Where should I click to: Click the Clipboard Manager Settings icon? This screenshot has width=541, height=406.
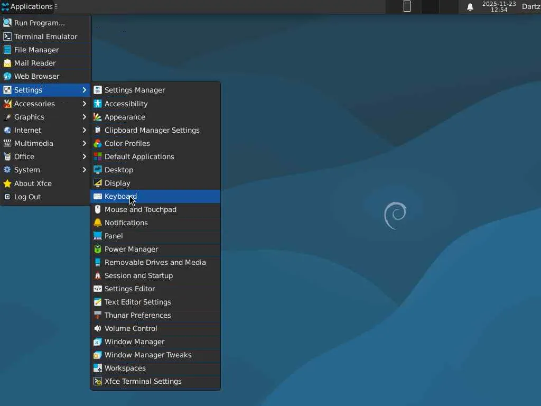click(x=98, y=130)
